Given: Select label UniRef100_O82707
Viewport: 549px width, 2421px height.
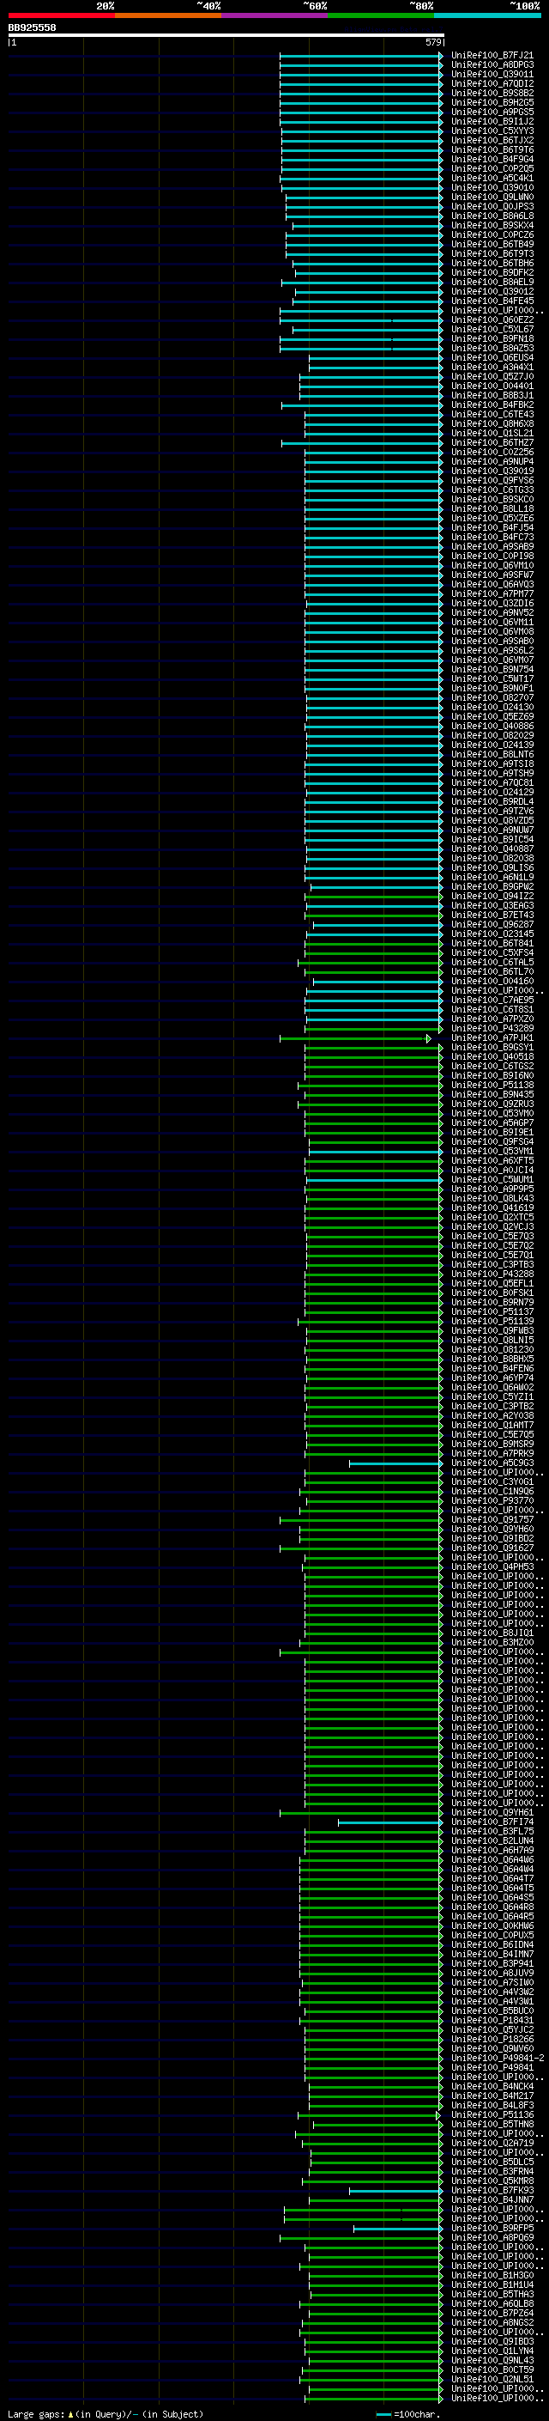Looking at the screenshot, I should point(492,697).
